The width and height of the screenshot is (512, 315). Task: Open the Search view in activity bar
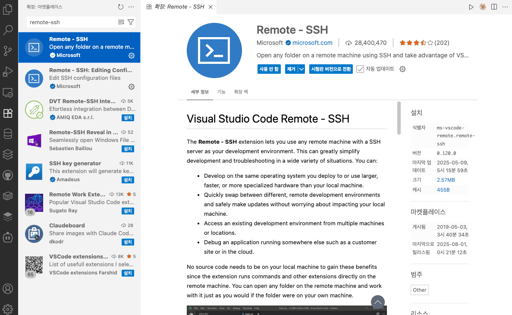(x=7, y=30)
